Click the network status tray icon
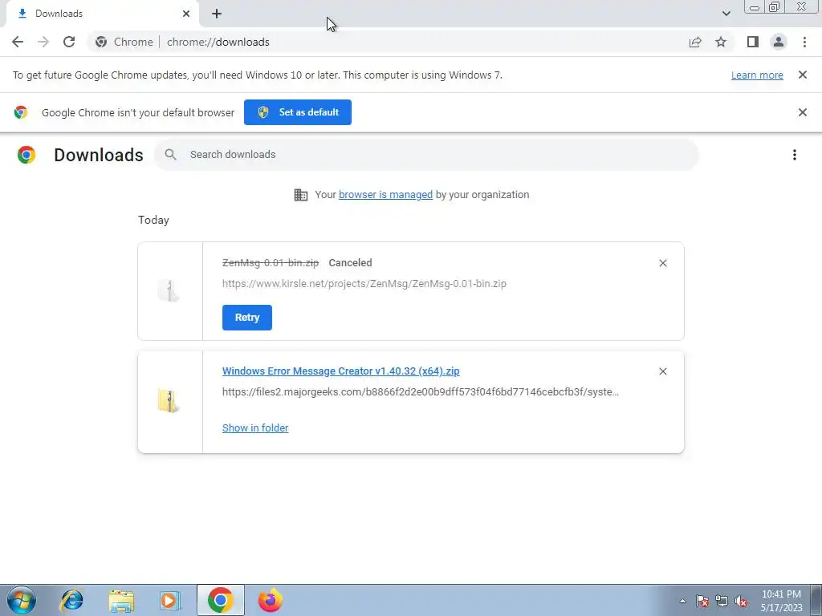Image resolution: width=822 pixels, height=616 pixels. click(x=722, y=601)
